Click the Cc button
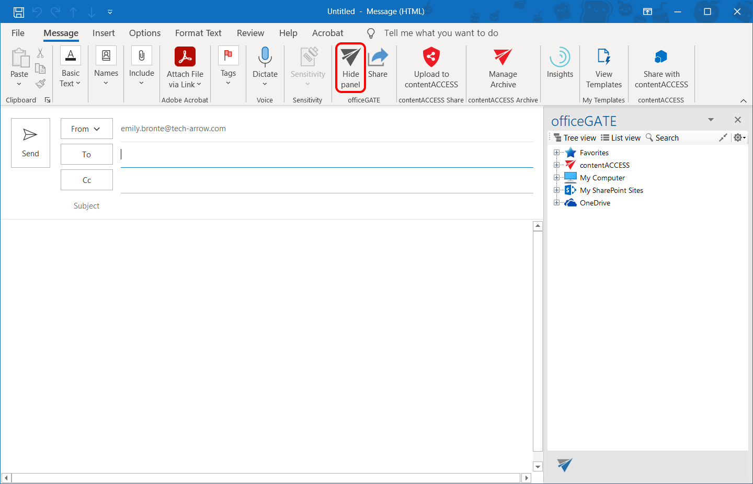 (86, 180)
